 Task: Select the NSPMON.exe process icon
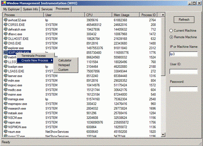(x=6, y=127)
